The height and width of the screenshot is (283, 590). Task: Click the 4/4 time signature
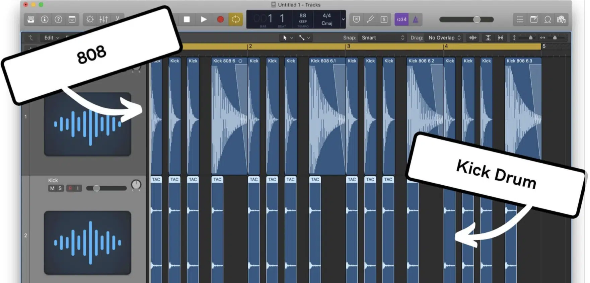click(327, 15)
